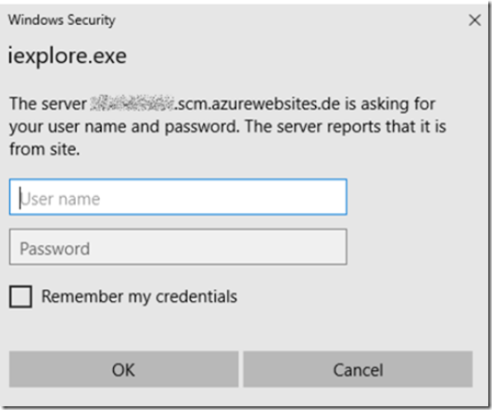Viewport: 492px width, 410px height.
Task: Enable Remember my credentials checkbox
Action: (20, 296)
